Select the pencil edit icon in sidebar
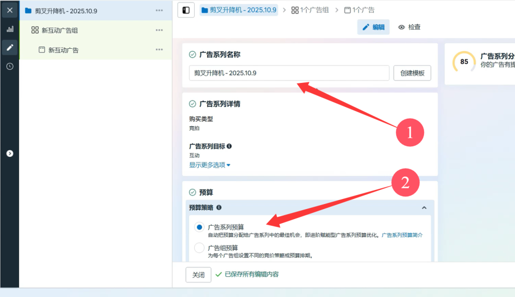Image resolution: width=515 pixels, height=297 pixels. pyautogui.click(x=10, y=48)
